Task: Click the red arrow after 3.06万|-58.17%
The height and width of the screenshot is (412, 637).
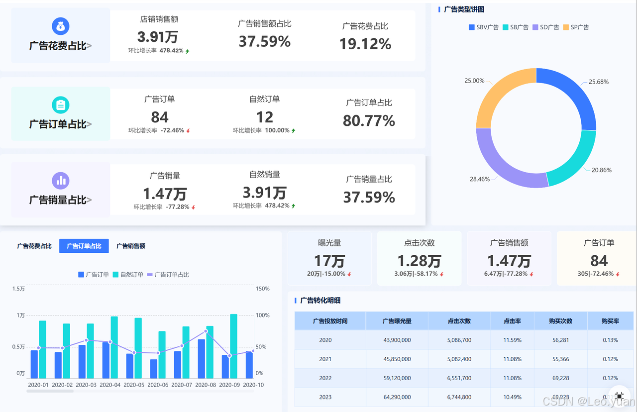Action: point(441,274)
